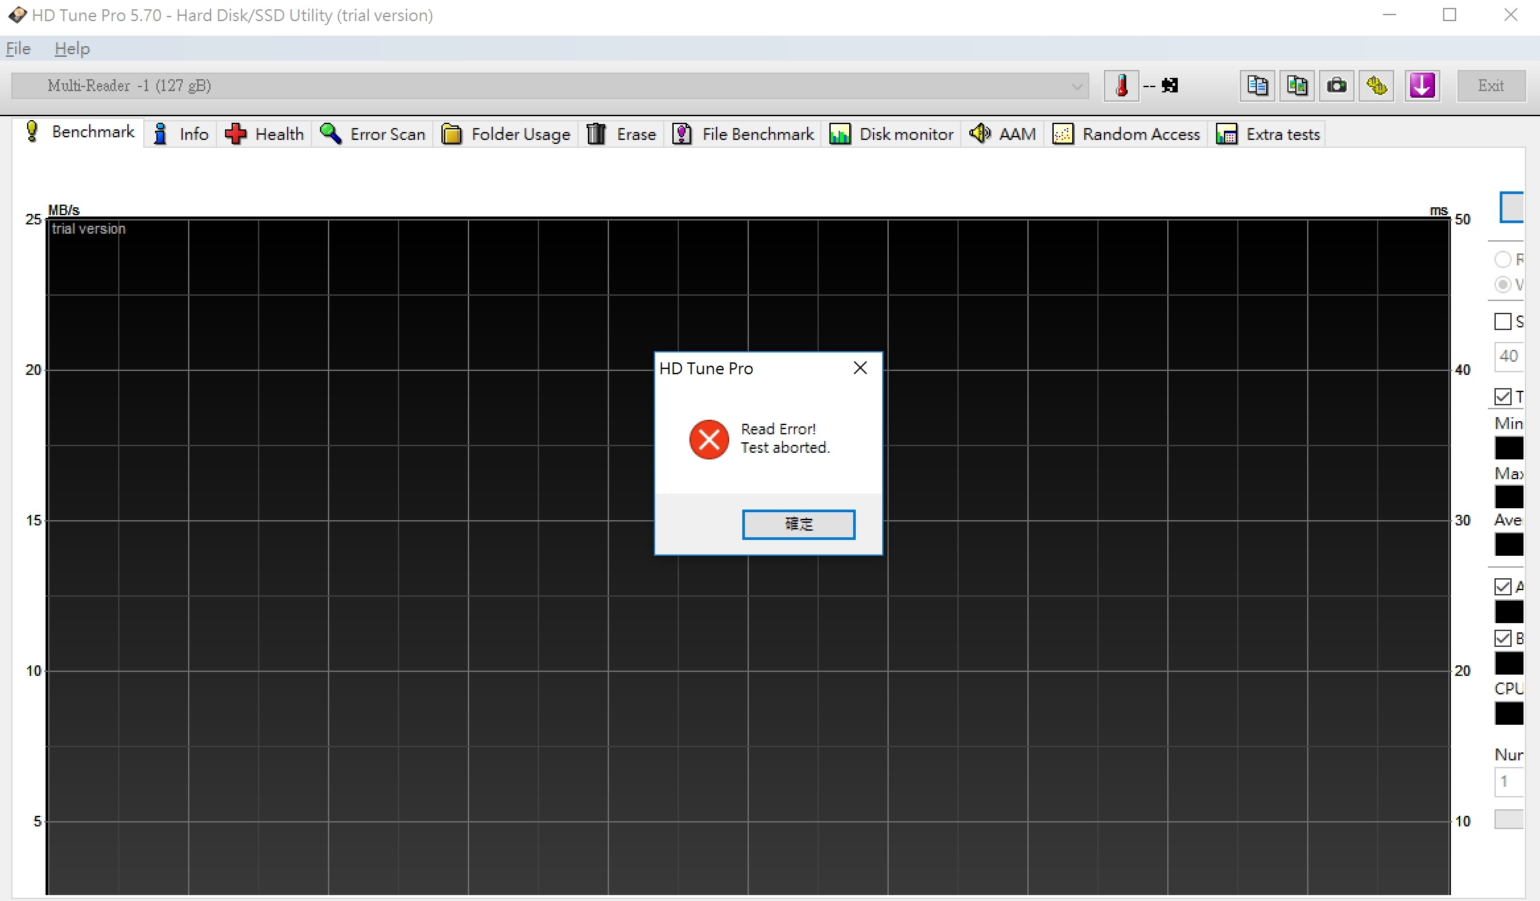Click the Folder Usage folder icon

pyautogui.click(x=451, y=134)
